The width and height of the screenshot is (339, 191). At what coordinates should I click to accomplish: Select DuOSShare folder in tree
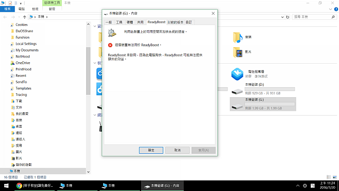tap(24, 31)
